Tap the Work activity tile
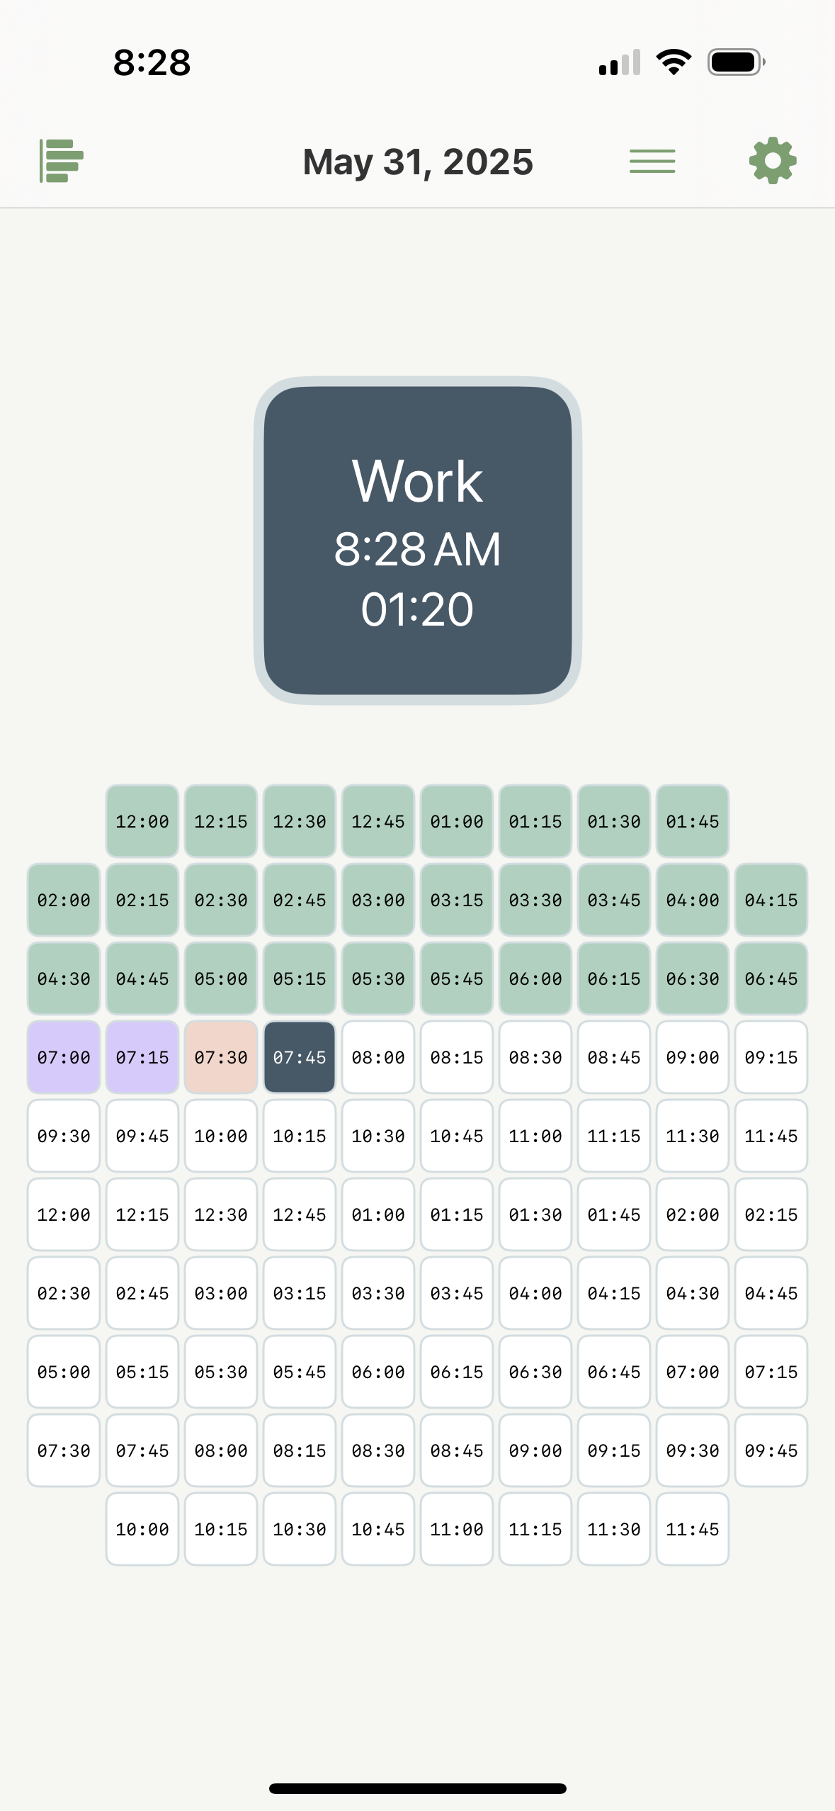 [x=418, y=541]
